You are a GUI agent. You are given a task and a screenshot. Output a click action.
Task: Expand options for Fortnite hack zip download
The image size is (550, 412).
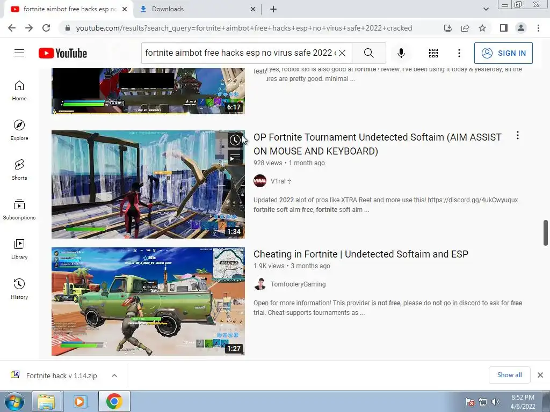[114, 376]
